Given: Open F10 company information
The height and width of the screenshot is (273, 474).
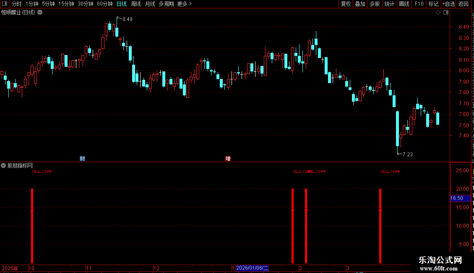Looking at the screenshot, I should (x=419, y=4).
